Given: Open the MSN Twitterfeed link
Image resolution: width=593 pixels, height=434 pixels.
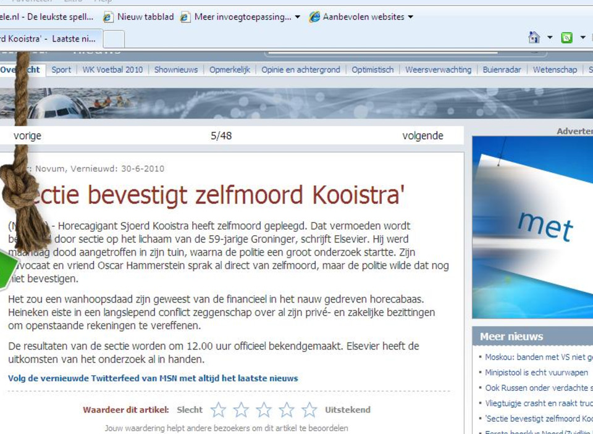Looking at the screenshot, I should click(x=153, y=378).
